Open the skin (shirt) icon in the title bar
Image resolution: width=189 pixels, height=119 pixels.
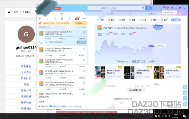(168, 8)
